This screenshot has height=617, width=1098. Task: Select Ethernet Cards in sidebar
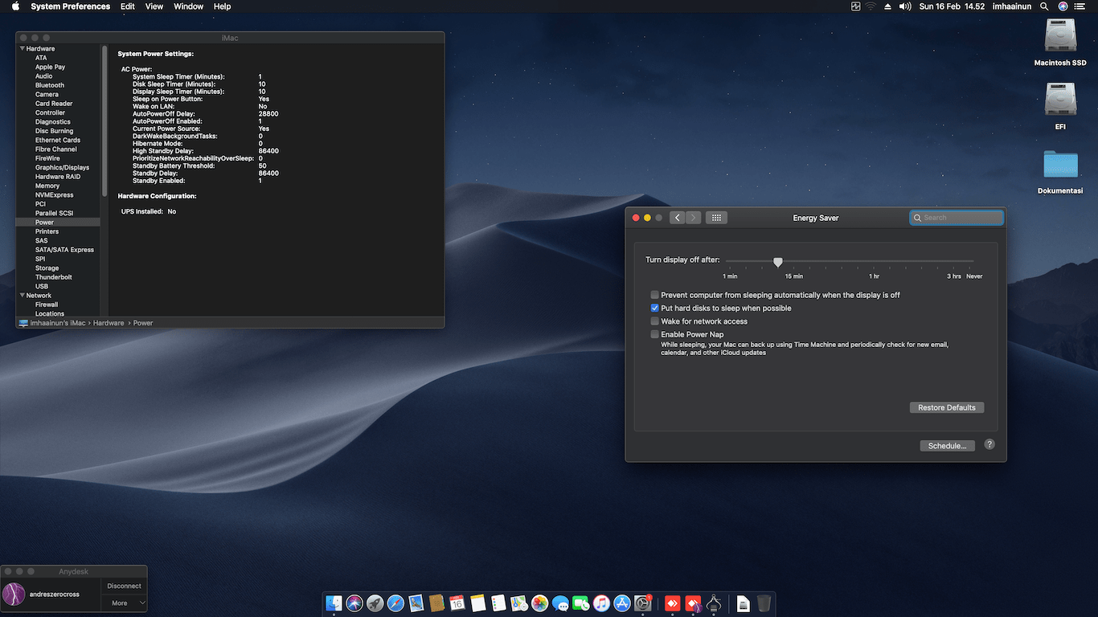[x=58, y=140]
